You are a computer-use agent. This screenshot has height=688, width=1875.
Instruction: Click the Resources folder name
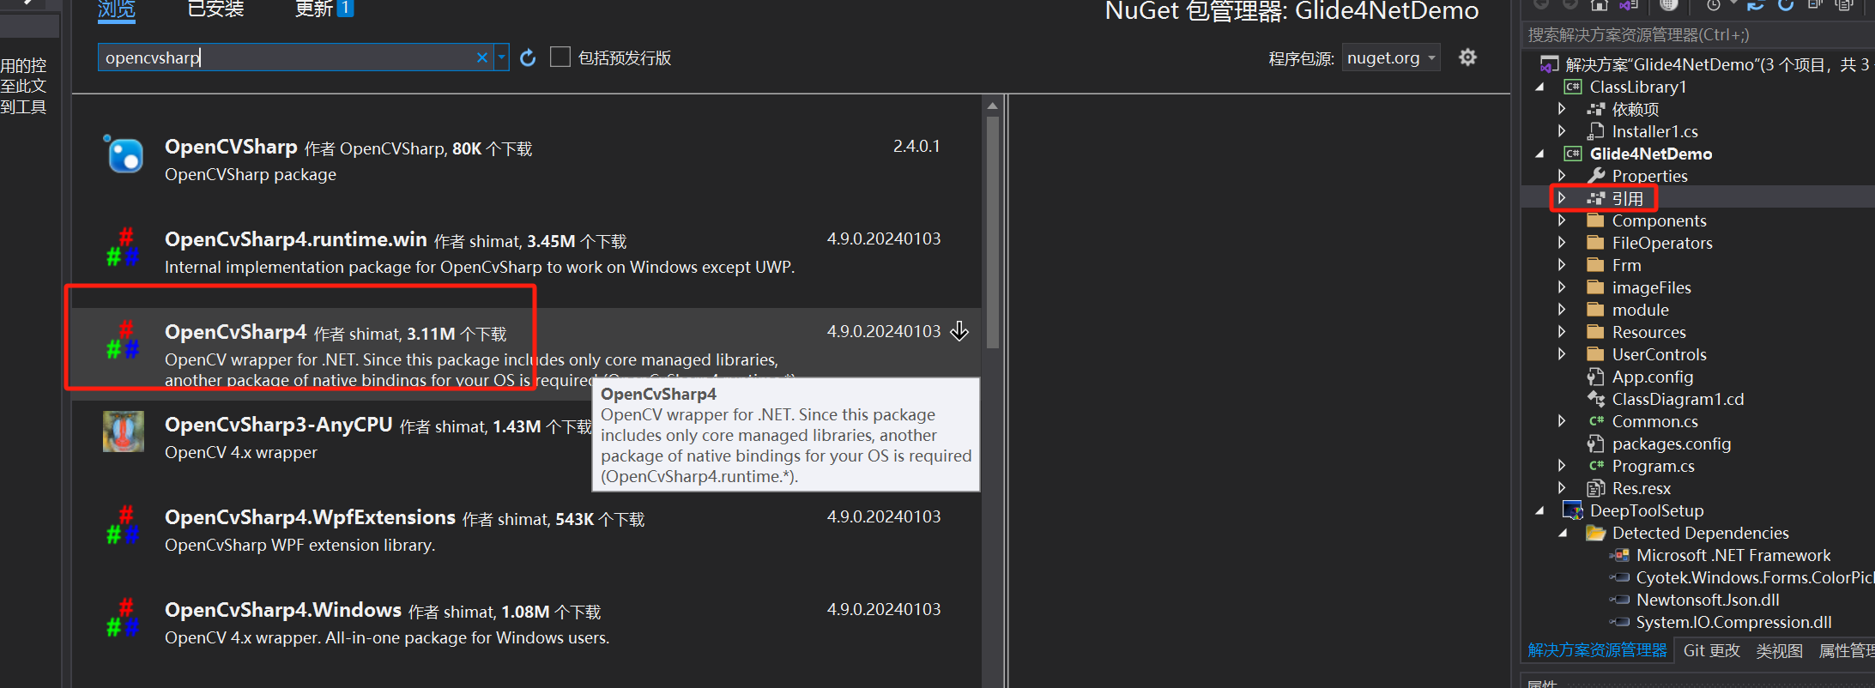[x=1648, y=332]
